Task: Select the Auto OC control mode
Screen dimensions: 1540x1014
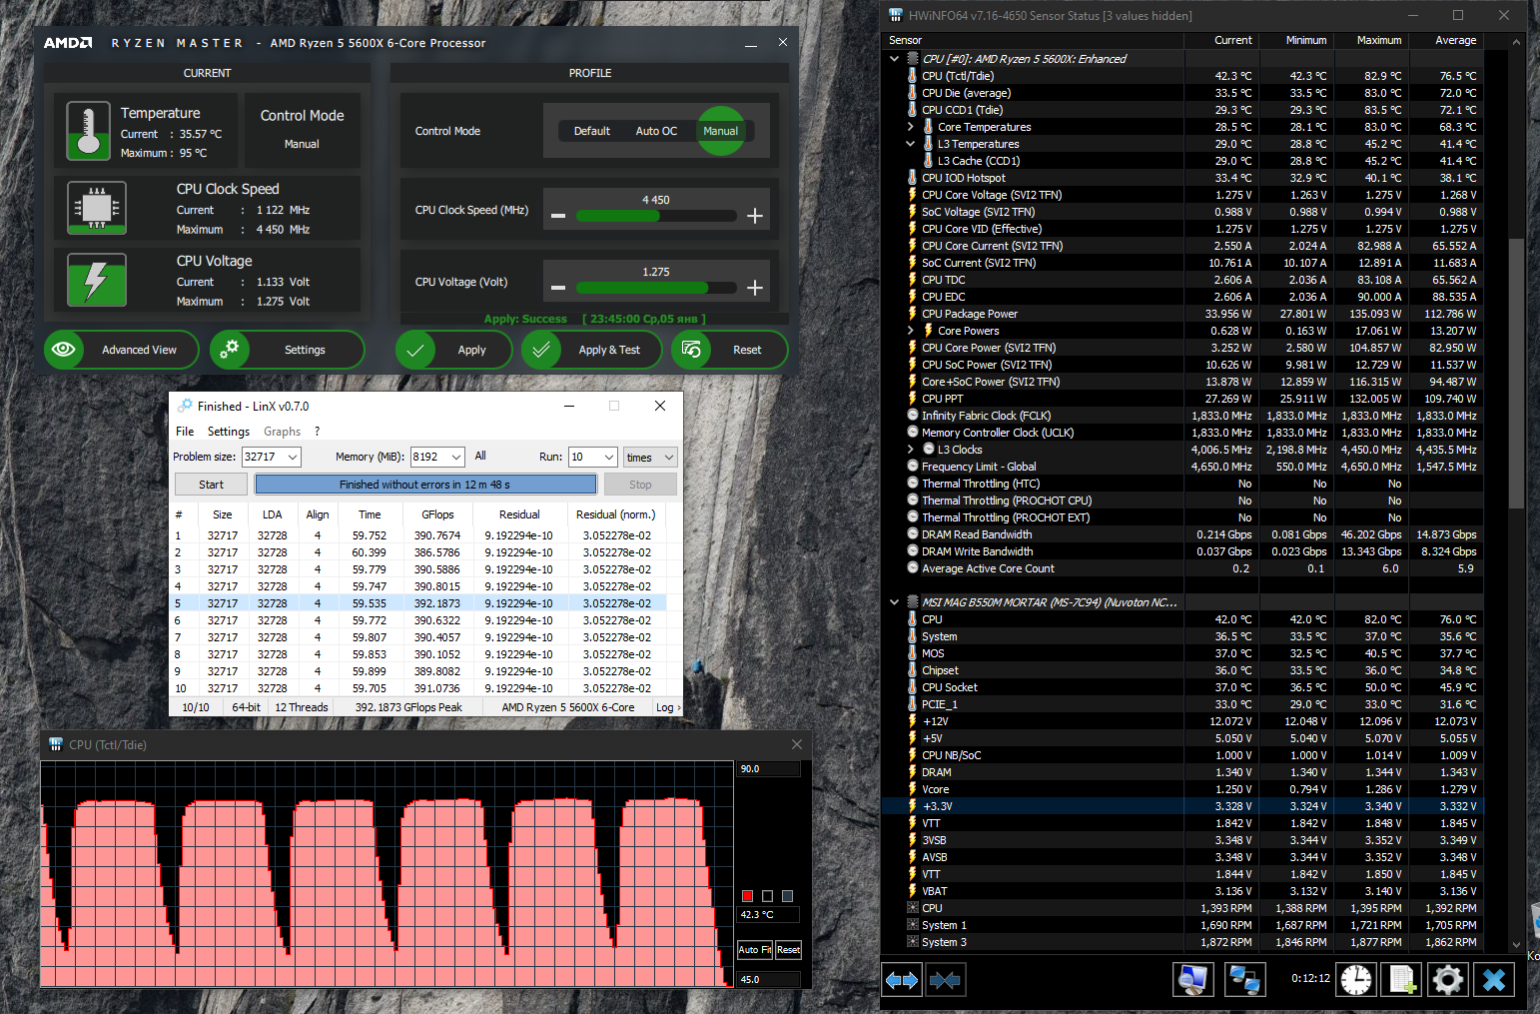Action: pyautogui.click(x=656, y=131)
